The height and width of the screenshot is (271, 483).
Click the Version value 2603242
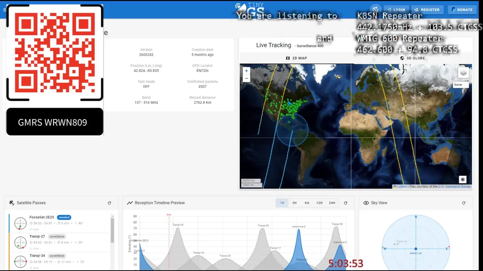point(146,55)
